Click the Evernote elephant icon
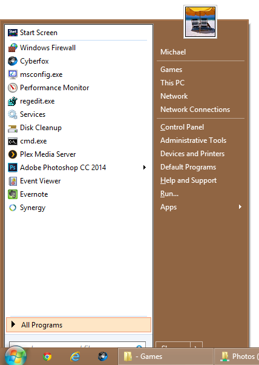 [13, 194]
